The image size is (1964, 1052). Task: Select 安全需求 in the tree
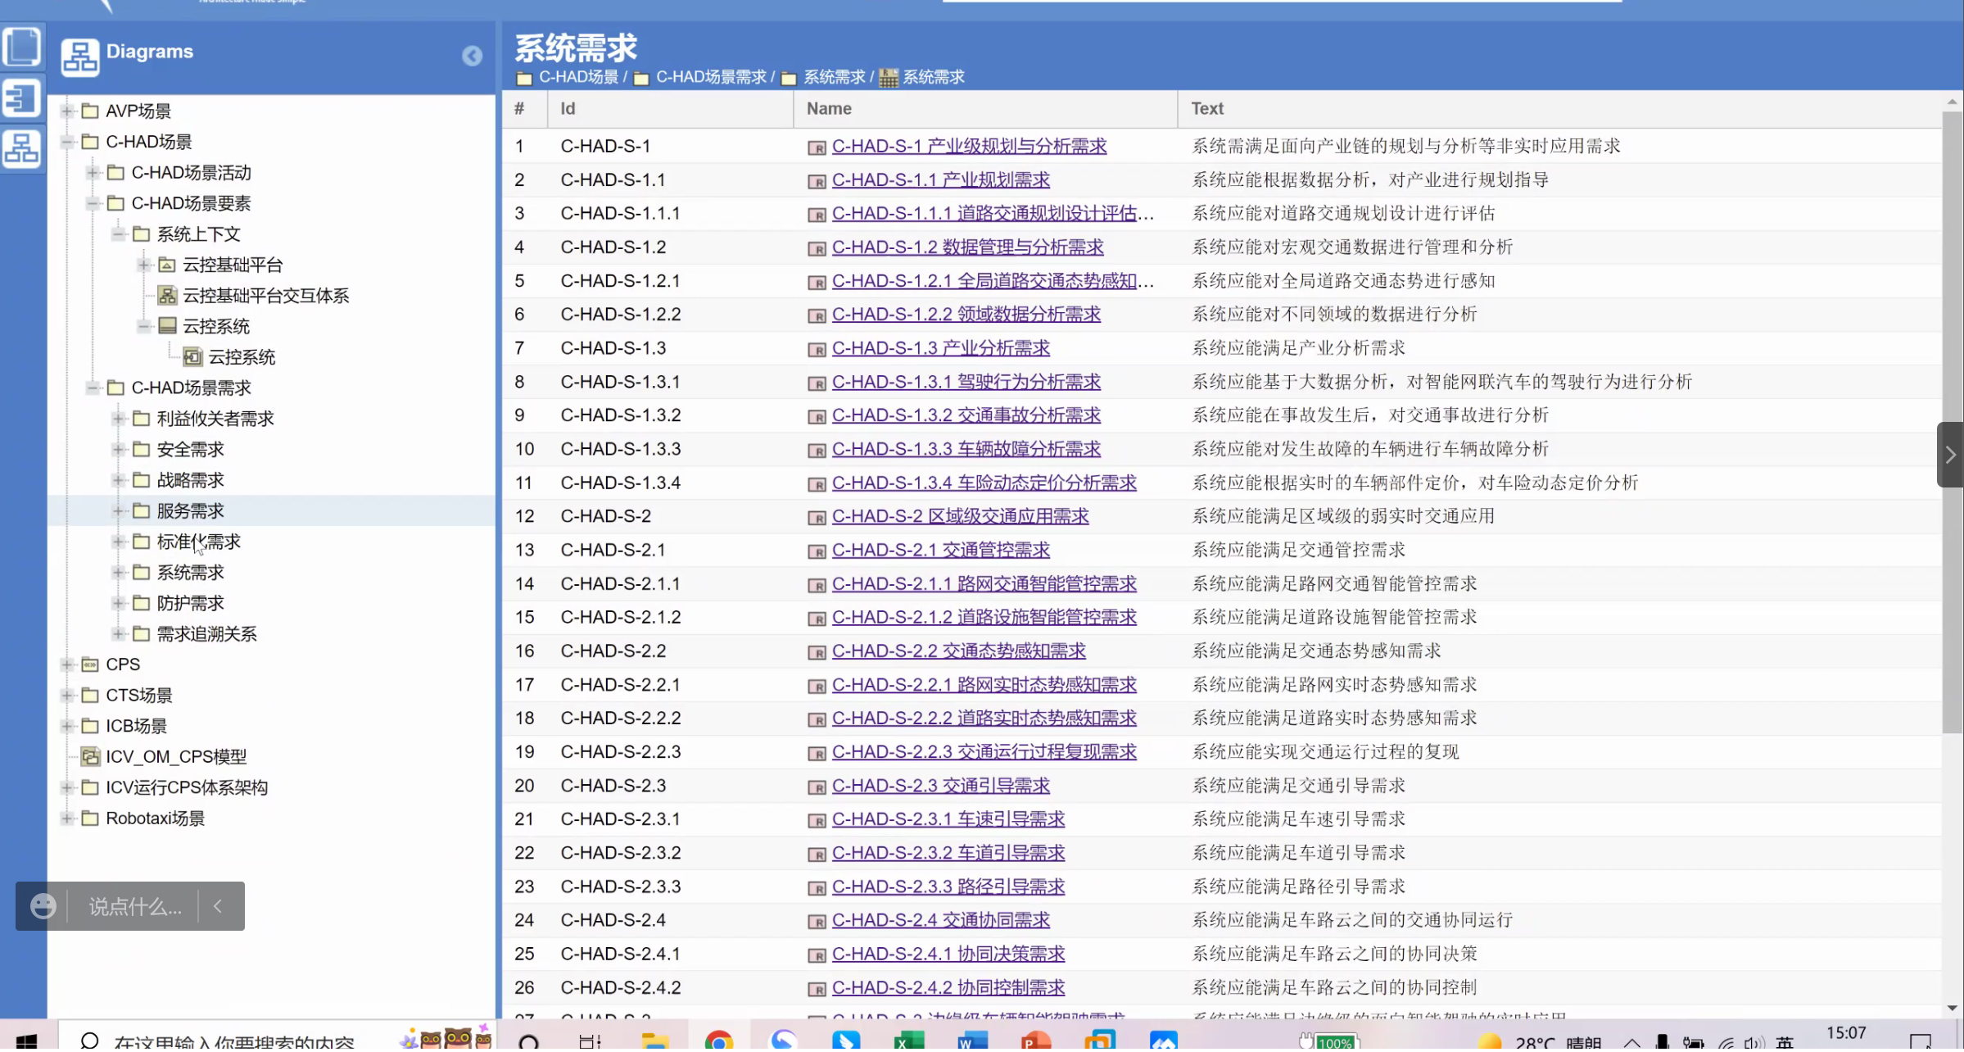(190, 449)
